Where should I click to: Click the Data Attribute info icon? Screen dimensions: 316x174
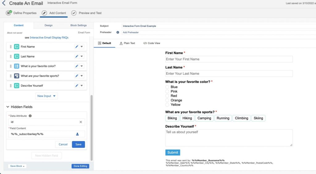click(x=30, y=116)
